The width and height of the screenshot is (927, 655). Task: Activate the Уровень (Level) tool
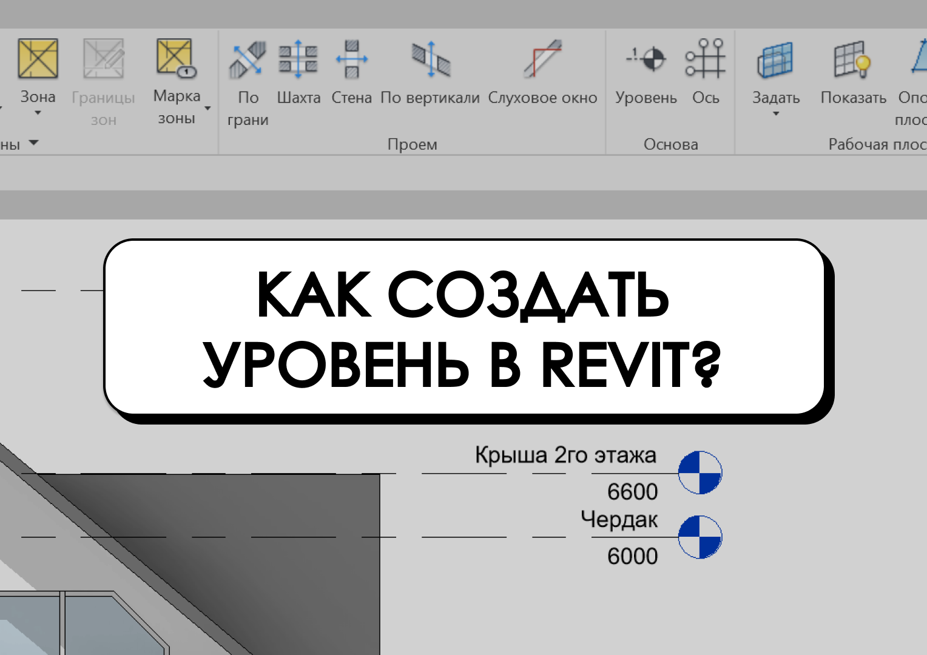click(x=646, y=59)
